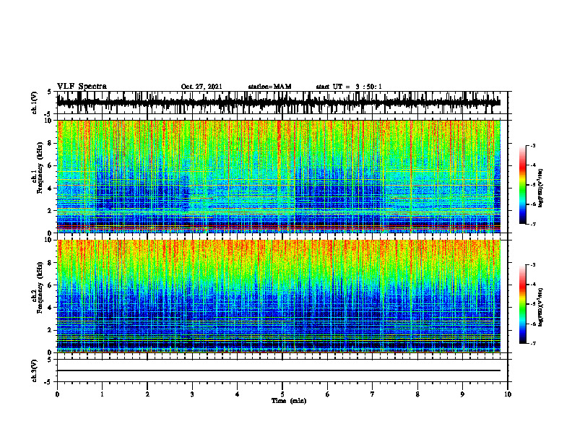Select the "Oct. 27, 2021" date text
The image size is (572, 442).
point(201,87)
